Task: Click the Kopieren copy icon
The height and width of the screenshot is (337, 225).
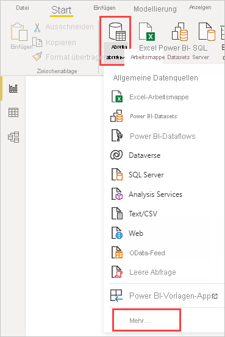Action: [37, 42]
